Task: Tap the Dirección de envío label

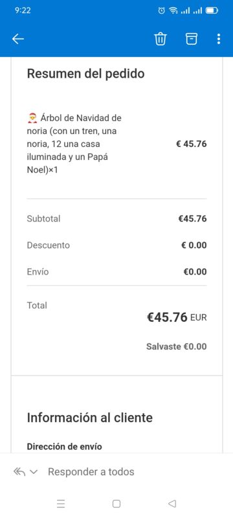Action: [x=64, y=447]
